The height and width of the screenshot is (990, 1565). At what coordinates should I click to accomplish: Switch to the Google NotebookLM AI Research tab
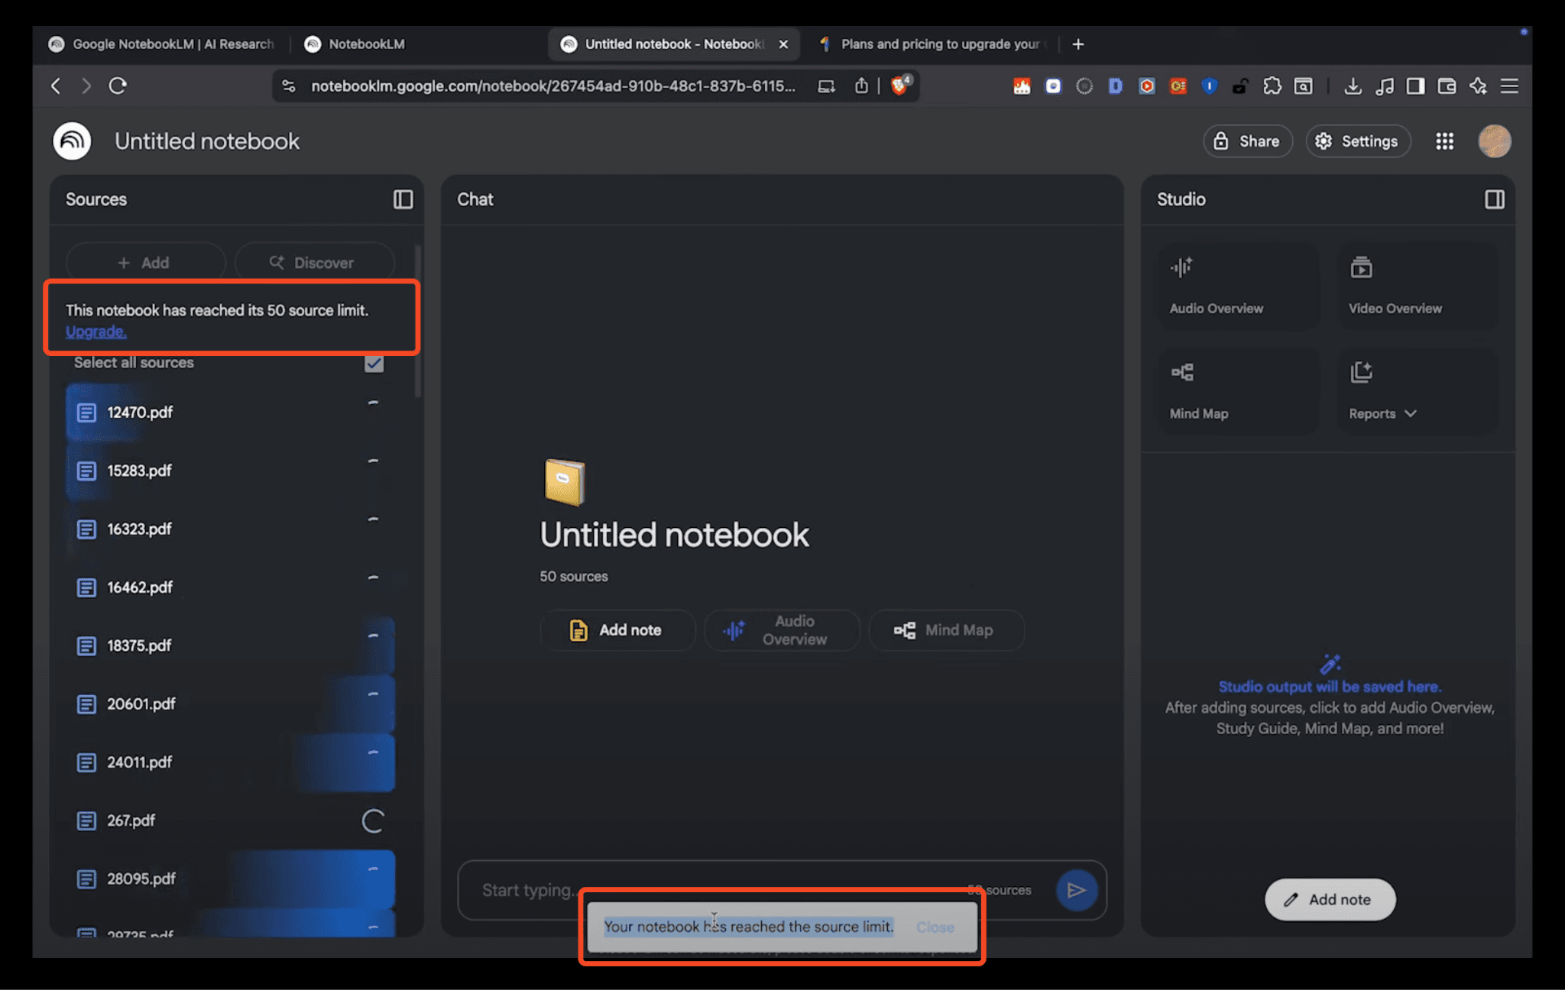(x=163, y=44)
